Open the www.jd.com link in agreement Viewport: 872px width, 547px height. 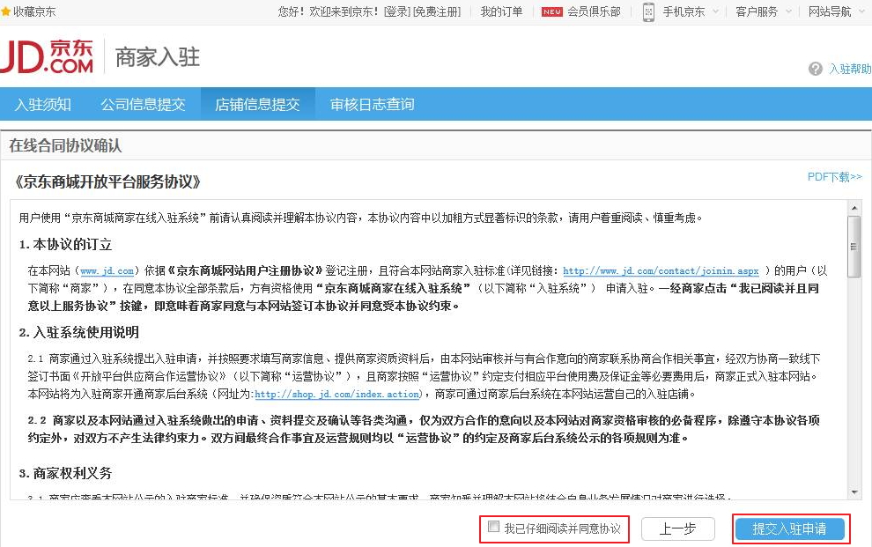(107, 270)
